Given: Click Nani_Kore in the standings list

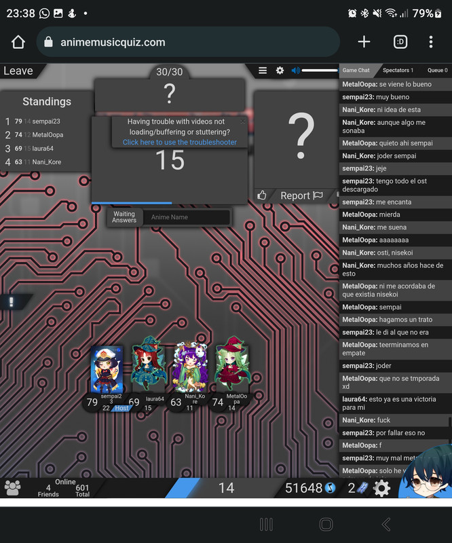Looking at the screenshot, I should (46, 162).
